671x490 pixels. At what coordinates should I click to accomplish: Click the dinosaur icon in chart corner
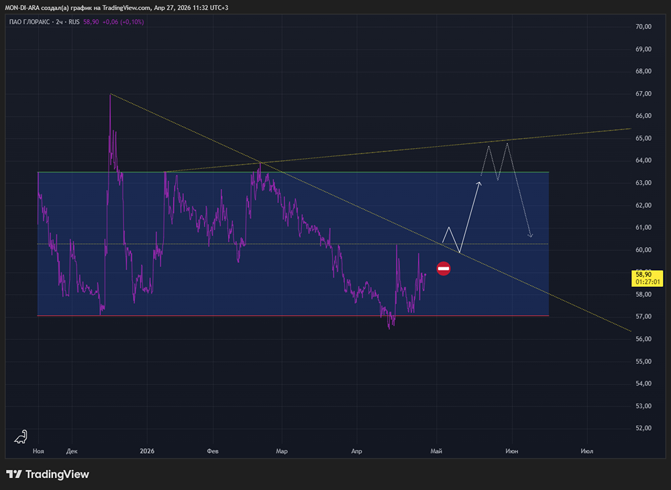coord(21,436)
